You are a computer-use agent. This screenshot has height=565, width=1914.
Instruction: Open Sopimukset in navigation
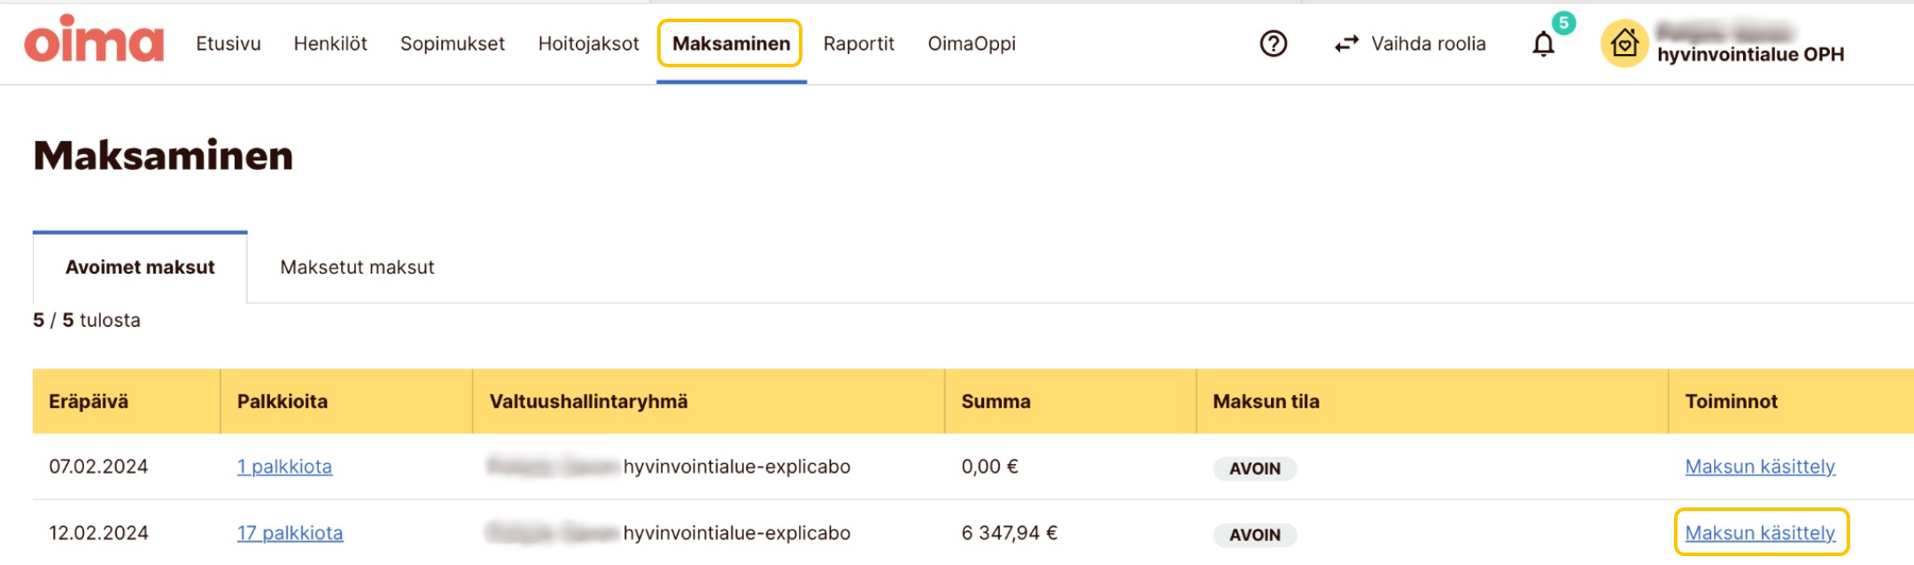coord(453,43)
